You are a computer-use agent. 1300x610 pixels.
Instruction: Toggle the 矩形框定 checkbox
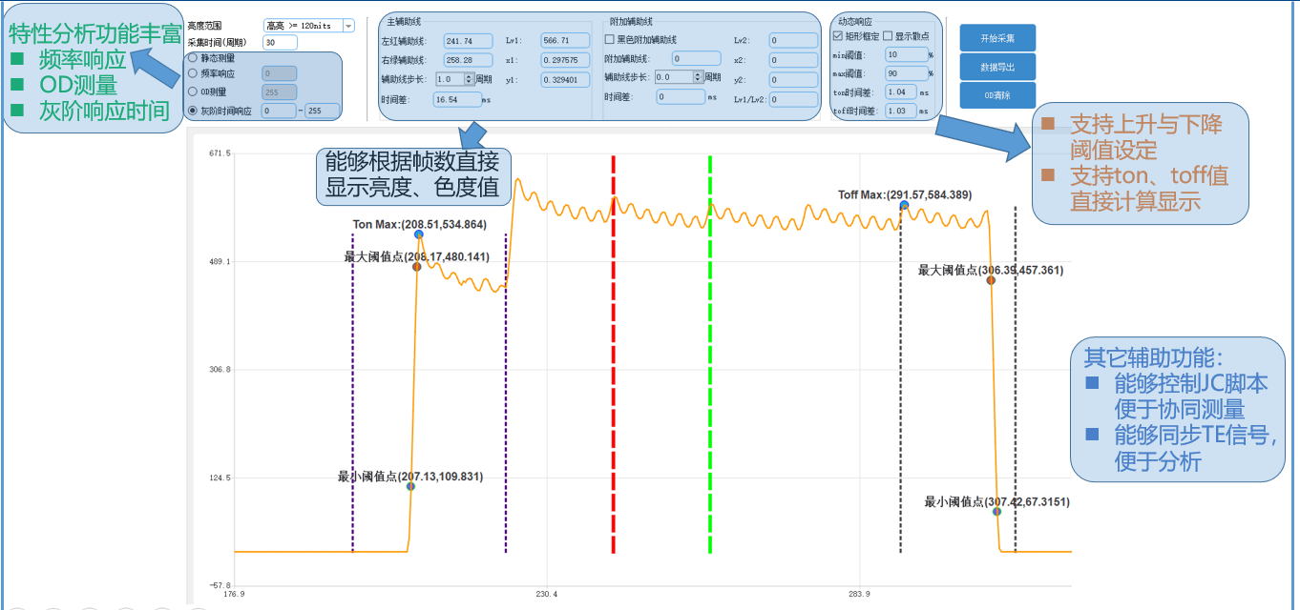coord(837,36)
